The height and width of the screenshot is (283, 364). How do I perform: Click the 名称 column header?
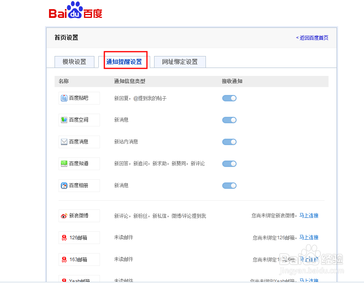(x=64, y=81)
